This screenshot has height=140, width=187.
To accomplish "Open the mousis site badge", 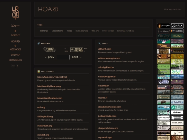I will click(x=177, y=46).
